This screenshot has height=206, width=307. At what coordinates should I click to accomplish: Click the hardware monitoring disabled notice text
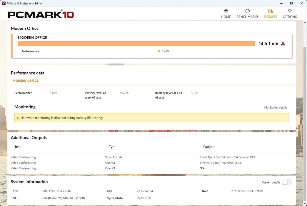[61, 118]
